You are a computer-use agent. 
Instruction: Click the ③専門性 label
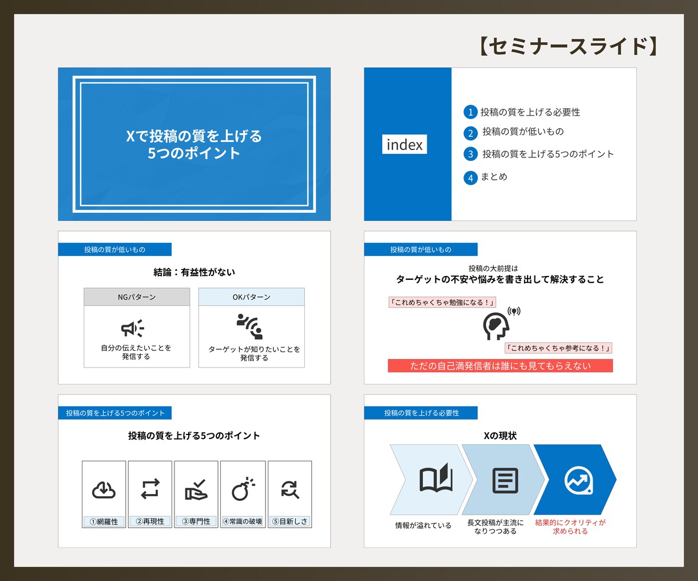[196, 521]
